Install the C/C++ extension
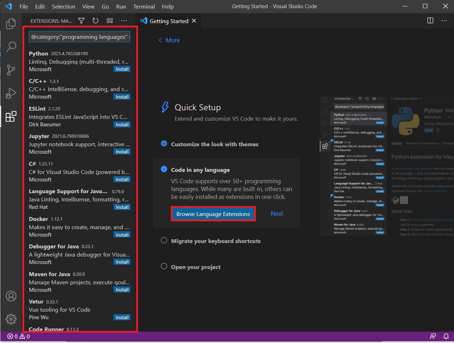This screenshot has width=454, height=343. pyautogui.click(x=122, y=97)
